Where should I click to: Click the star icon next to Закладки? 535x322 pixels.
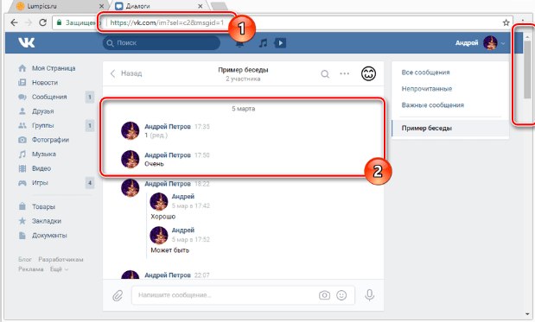[22, 221]
